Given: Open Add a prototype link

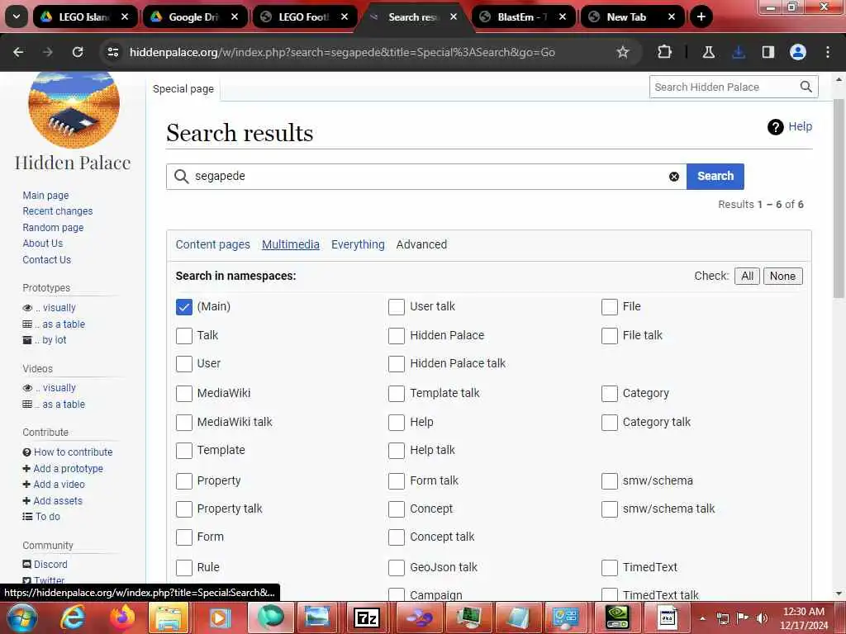Looking at the screenshot, I should (x=68, y=469).
